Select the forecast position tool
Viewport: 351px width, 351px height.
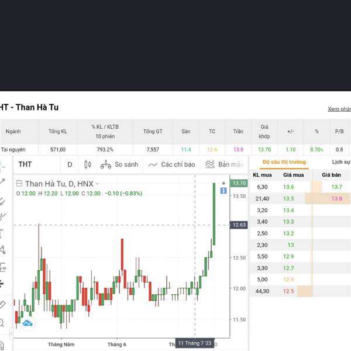pyautogui.click(x=3, y=267)
